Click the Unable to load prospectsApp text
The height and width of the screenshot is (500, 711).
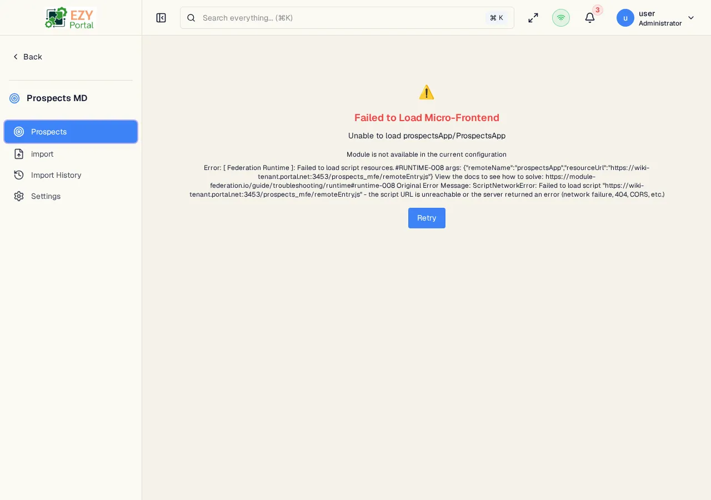click(x=427, y=136)
